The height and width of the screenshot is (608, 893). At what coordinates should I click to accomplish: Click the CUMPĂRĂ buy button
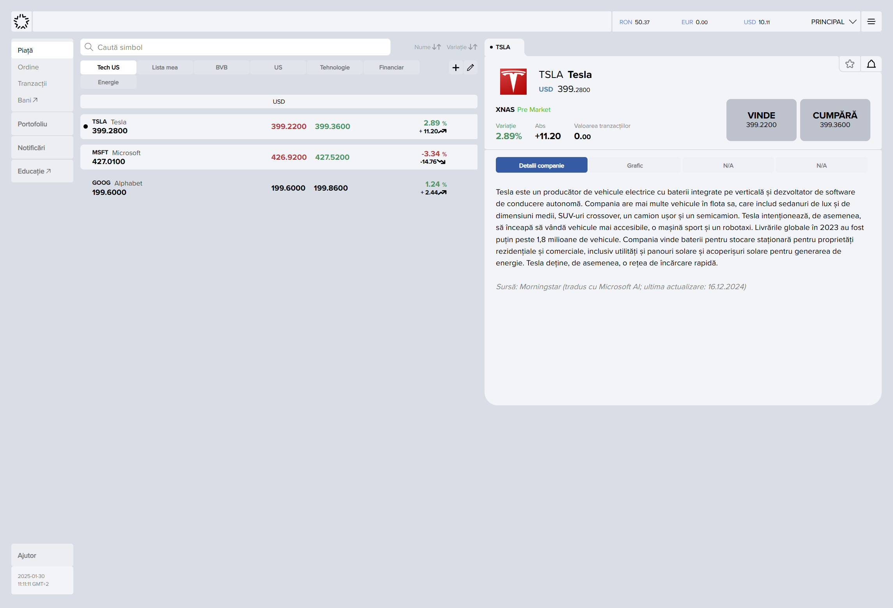[x=835, y=120]
